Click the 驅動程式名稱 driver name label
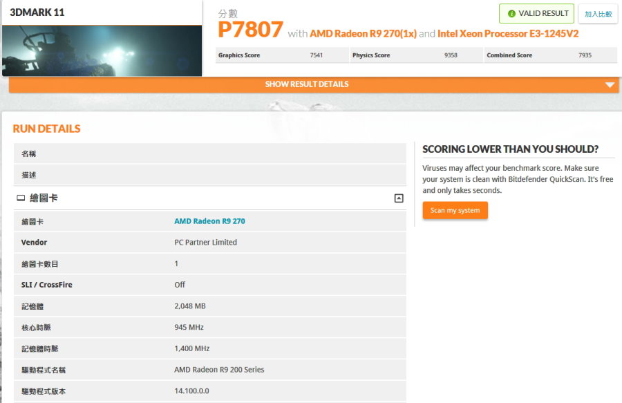The height and width of the screenshot is (403, 622). [x=44, y=370]
